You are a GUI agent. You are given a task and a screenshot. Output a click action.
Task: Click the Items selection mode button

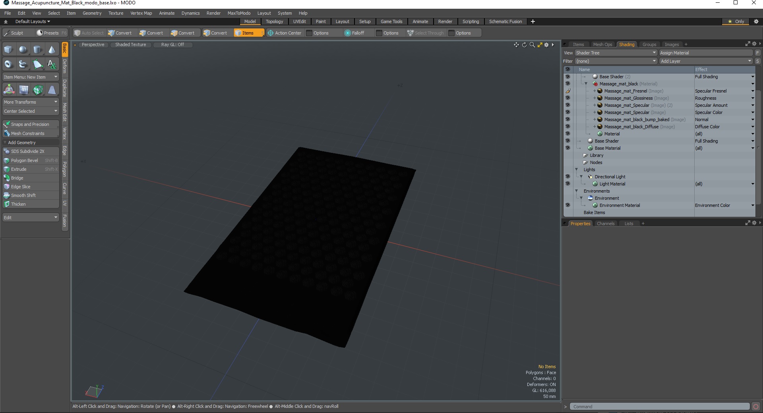[248, 33]
